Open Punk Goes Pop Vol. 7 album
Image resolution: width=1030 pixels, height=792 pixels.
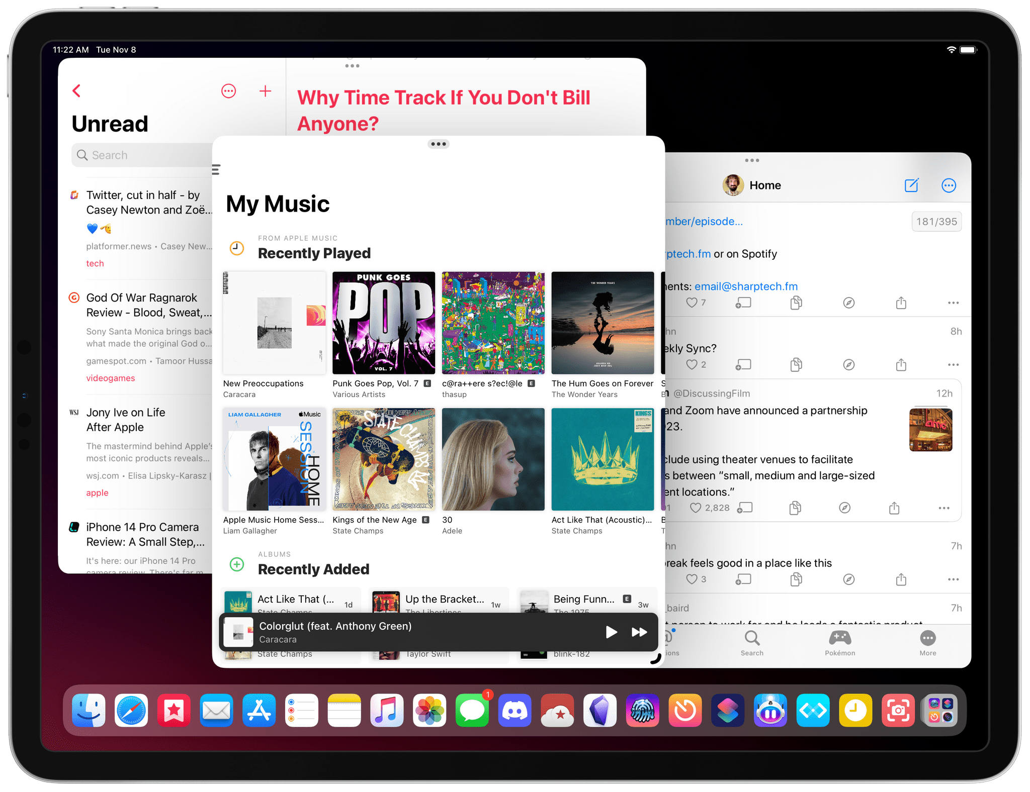[384, 323]
